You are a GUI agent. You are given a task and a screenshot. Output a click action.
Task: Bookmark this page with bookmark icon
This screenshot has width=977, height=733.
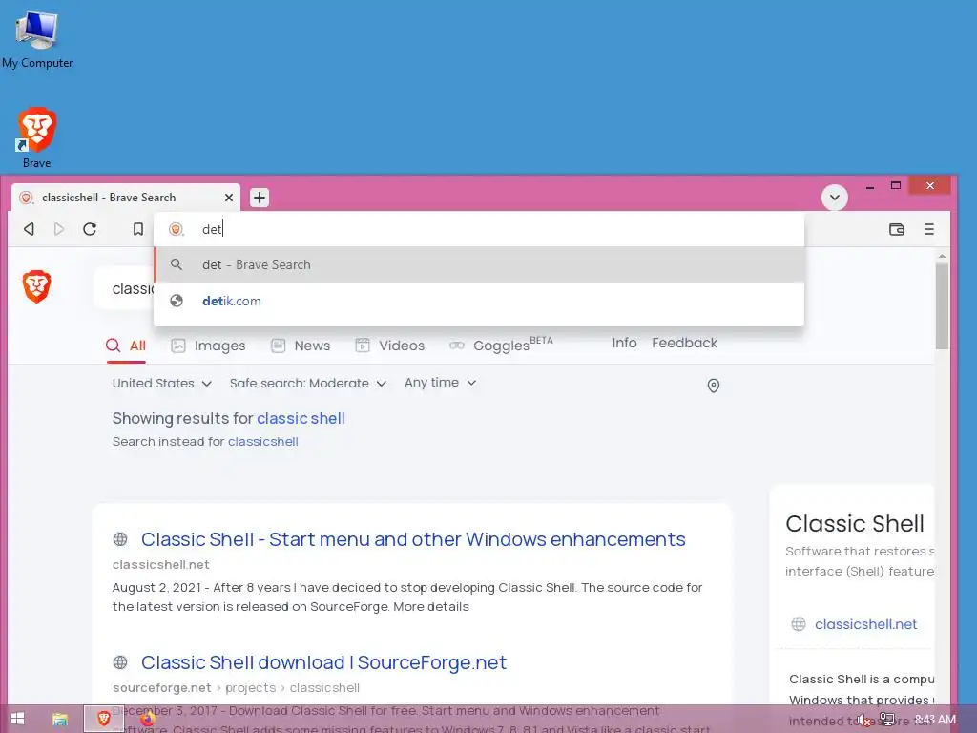click(x=138, y=229)
